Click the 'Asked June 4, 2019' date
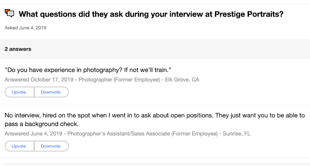This screenshot has height=166, width=310. click(x=25, y=28)
